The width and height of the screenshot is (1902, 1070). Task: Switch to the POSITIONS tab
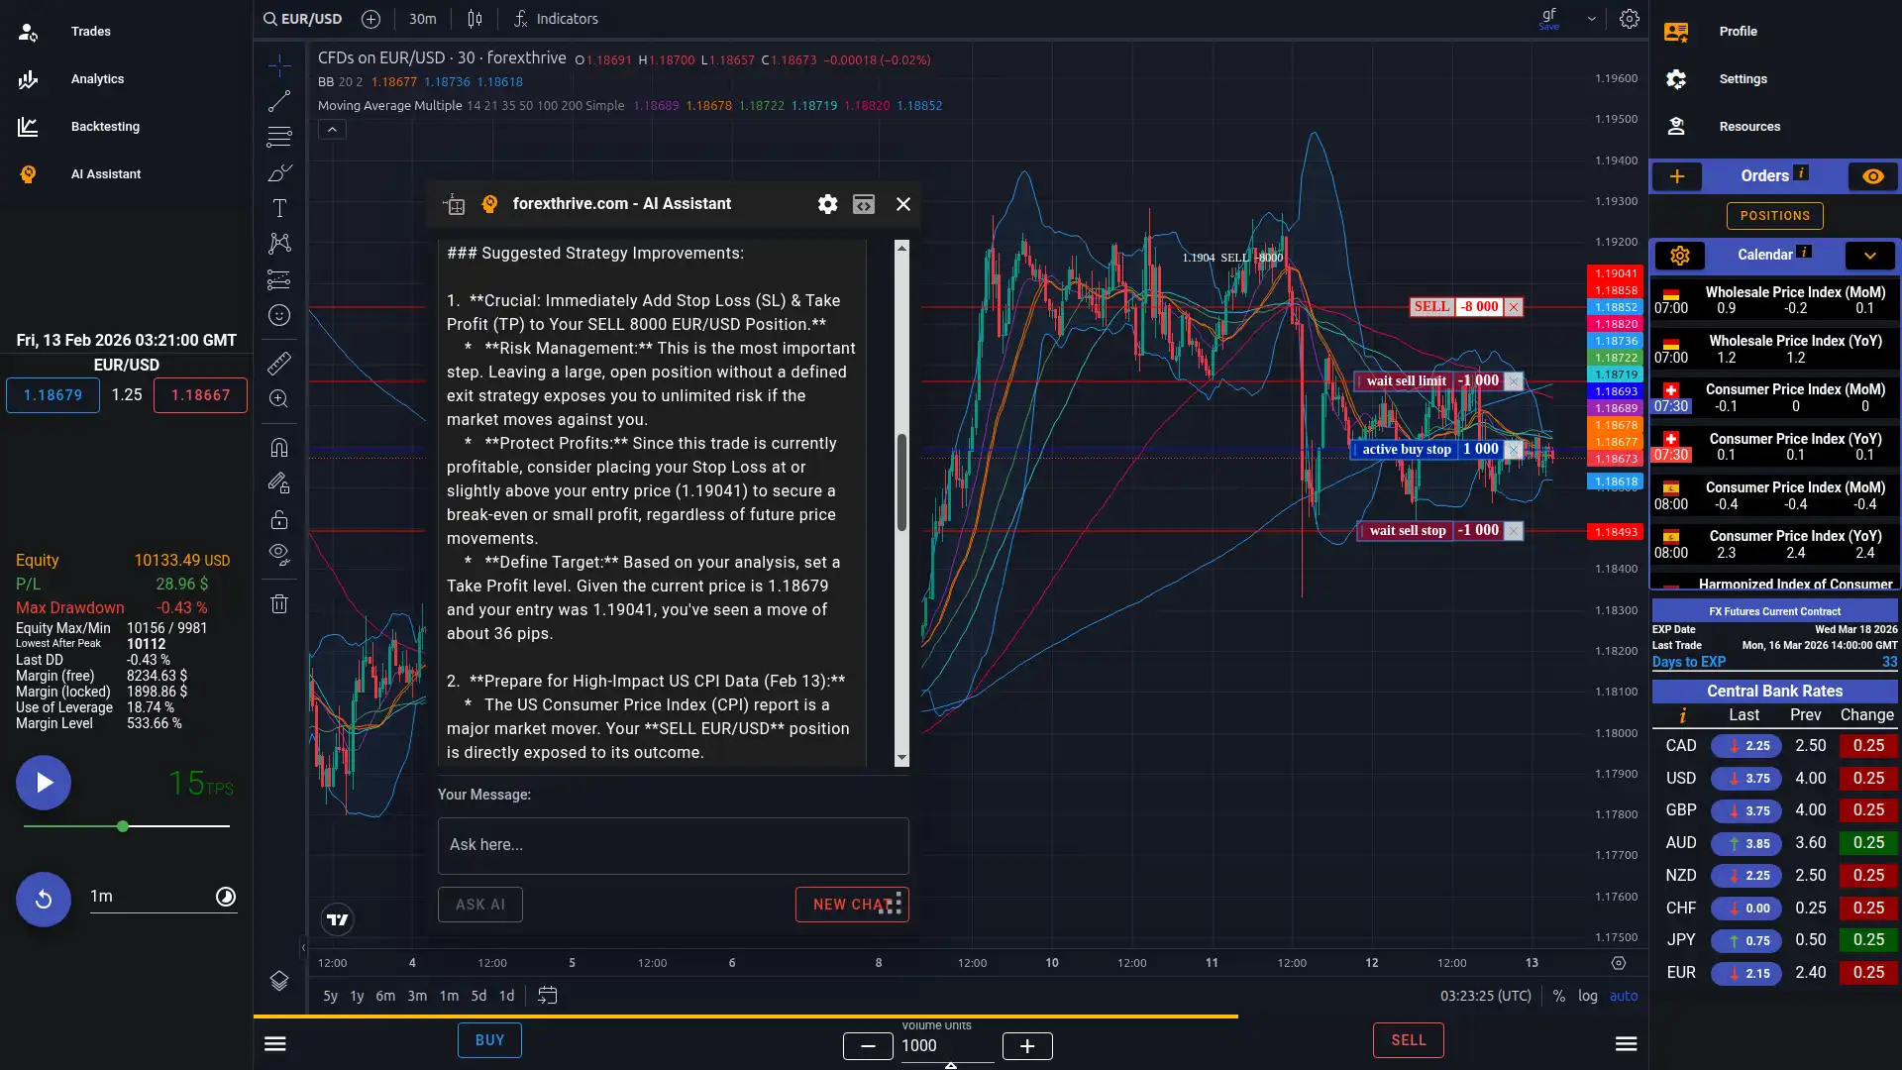click(x=1775, y=216)
